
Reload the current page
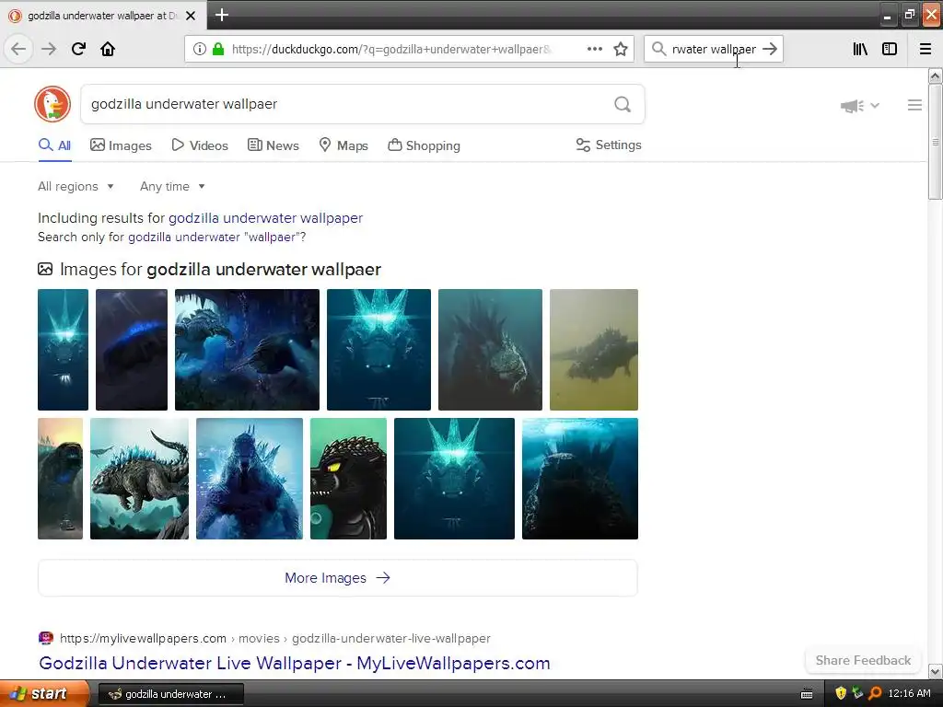[x=78, y=49]
